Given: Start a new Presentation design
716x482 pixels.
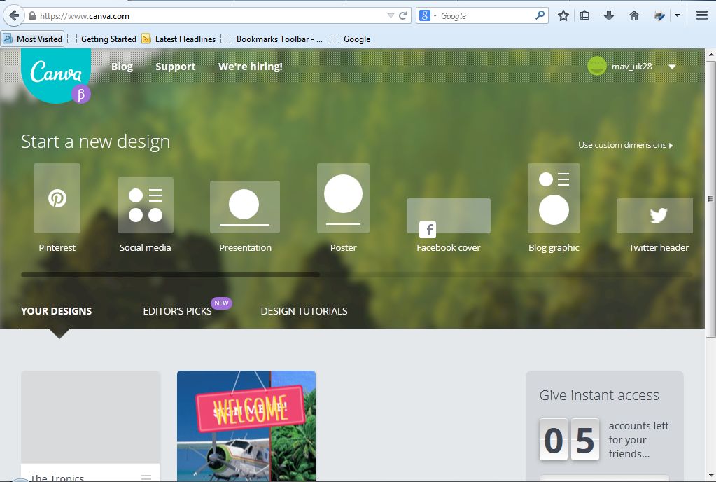Looking at the screenshot, I should point(244,207).
